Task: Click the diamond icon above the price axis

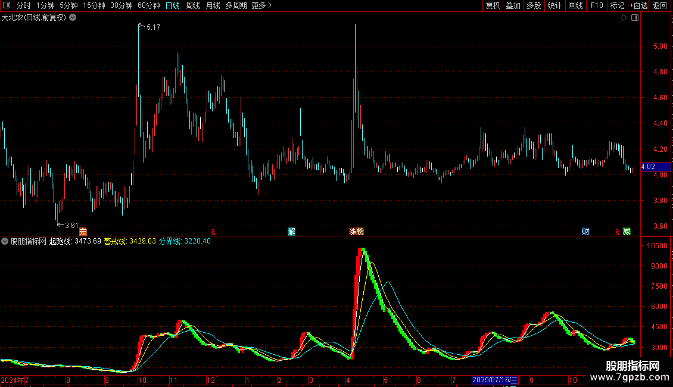Action: pos(624,18)
